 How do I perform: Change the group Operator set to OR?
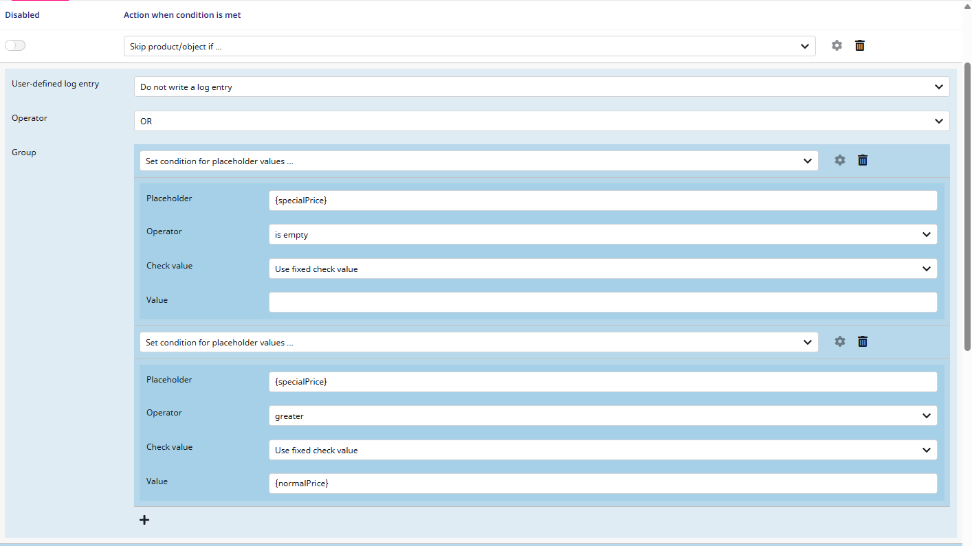tap(541, 121)
